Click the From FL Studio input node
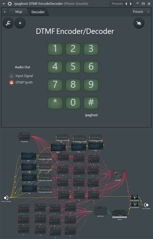The image size is (153, 239). pyautogui.click(x=6, y=198)
